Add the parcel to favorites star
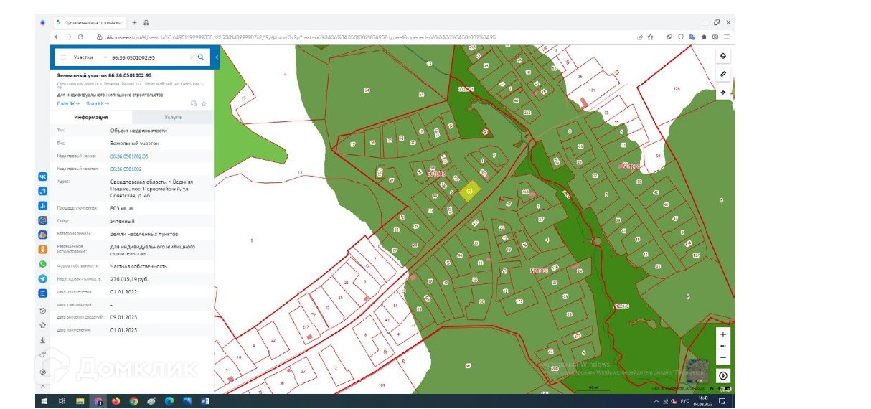Image resolution: width=871 pixels, height=409 pixels. tap(204, 103)
